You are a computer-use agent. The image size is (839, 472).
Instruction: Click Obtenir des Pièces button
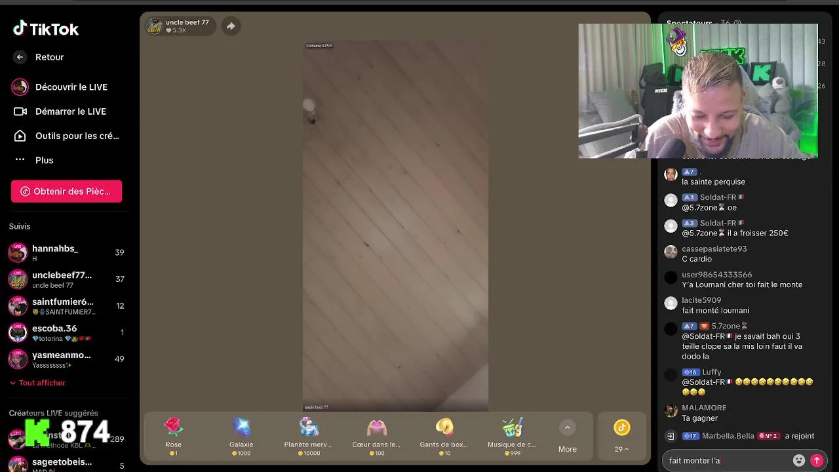[66, 191]
